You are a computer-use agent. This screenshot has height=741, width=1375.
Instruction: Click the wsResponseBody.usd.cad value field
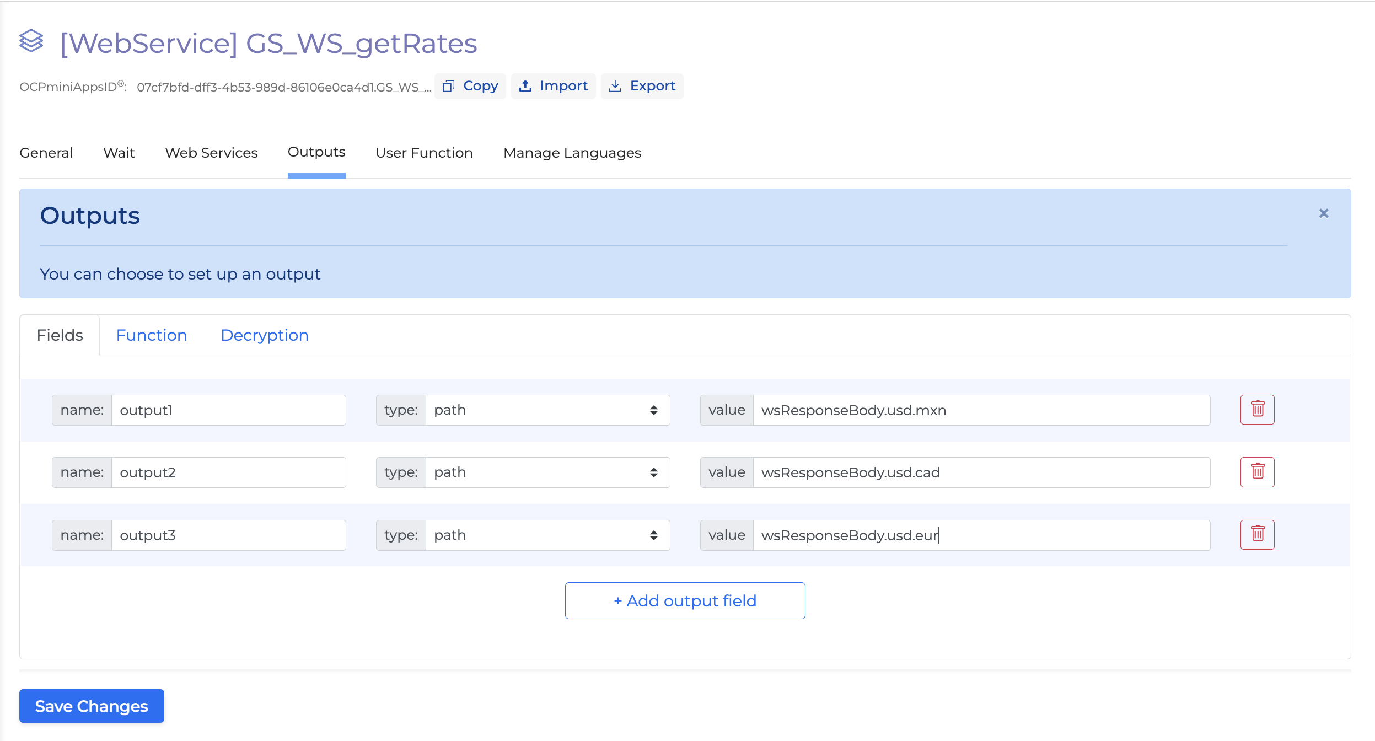click(981, 472)
